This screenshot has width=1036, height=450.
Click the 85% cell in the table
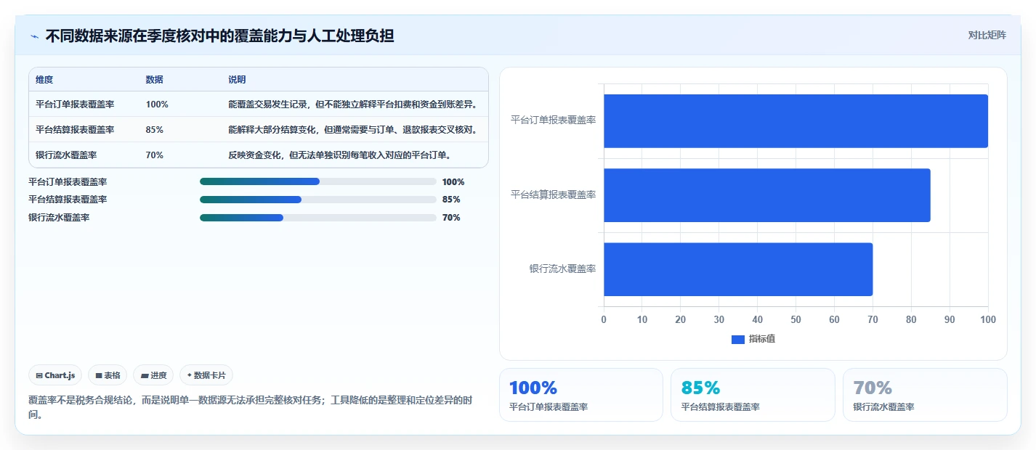click(155, 129)
